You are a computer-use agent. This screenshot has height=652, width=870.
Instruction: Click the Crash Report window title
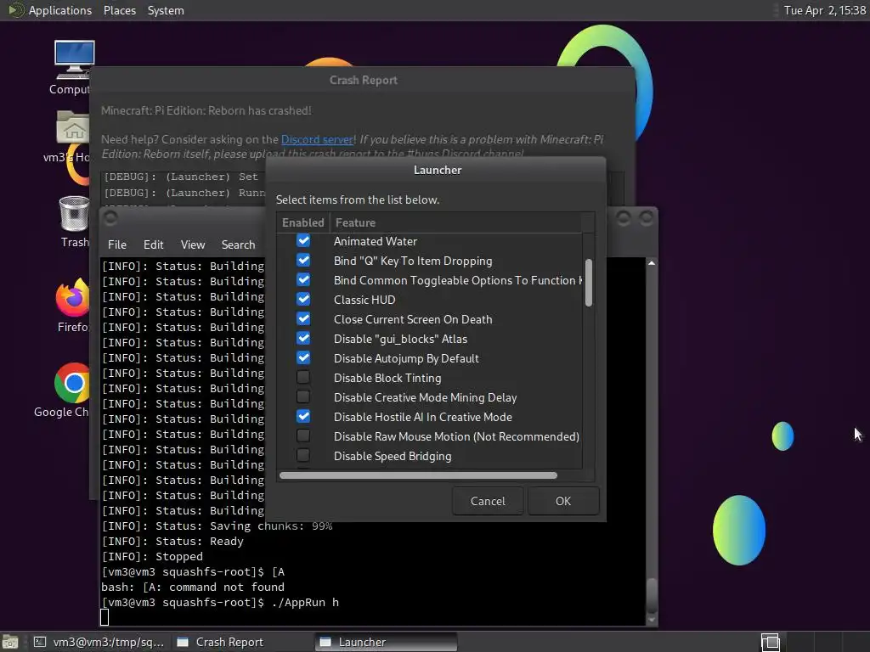coord(364,80)
